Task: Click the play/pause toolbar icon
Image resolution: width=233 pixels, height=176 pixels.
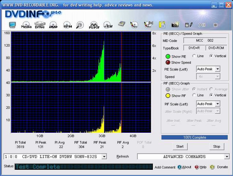Action: 202,25
